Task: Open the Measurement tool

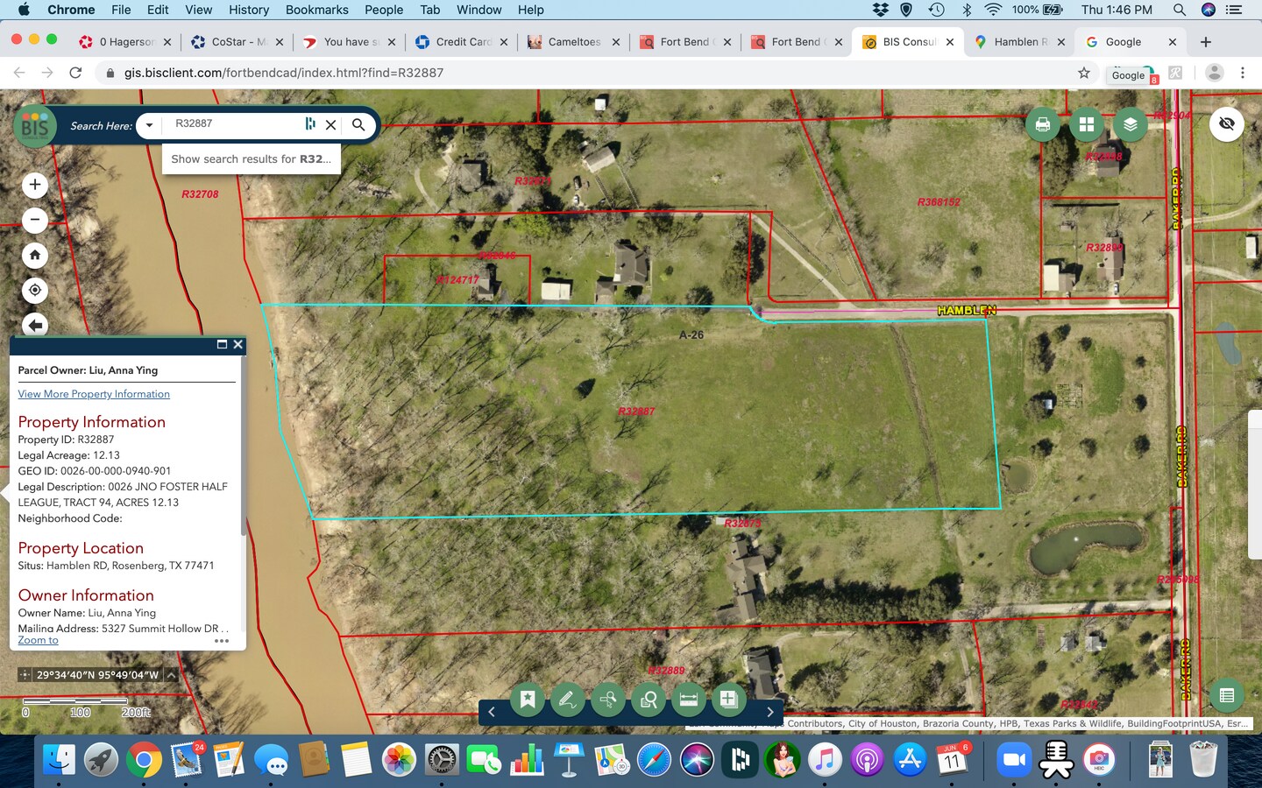Action: pos(689,700)
